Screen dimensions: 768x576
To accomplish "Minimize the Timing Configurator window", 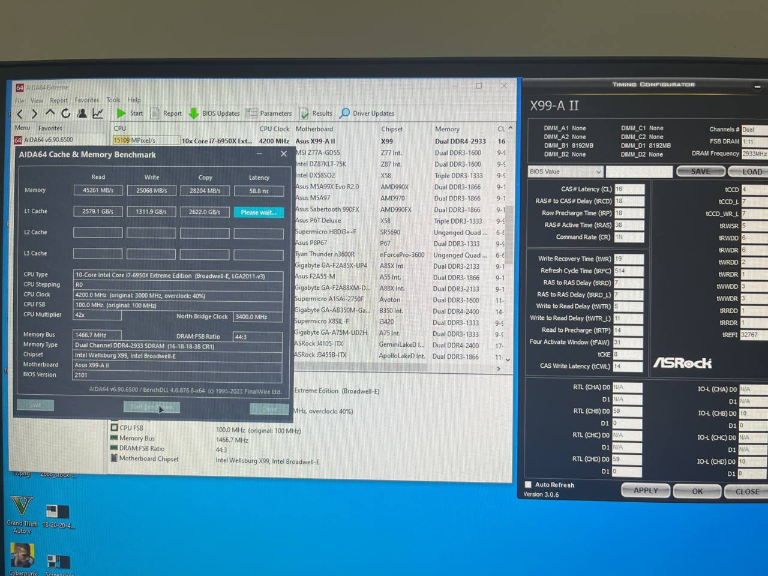I will [x=757, y=86].
